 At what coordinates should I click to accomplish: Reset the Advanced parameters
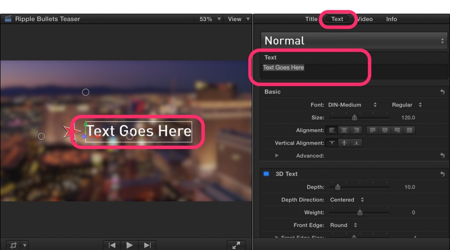click(x=442, y=155)
